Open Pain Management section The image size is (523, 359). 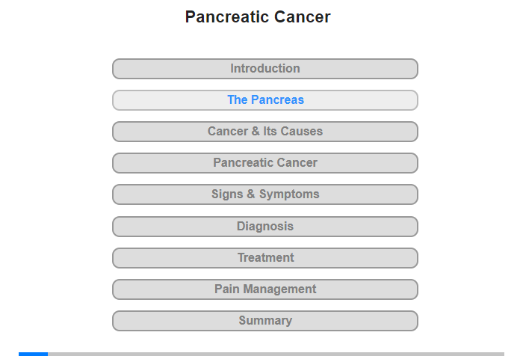point(264,289)
